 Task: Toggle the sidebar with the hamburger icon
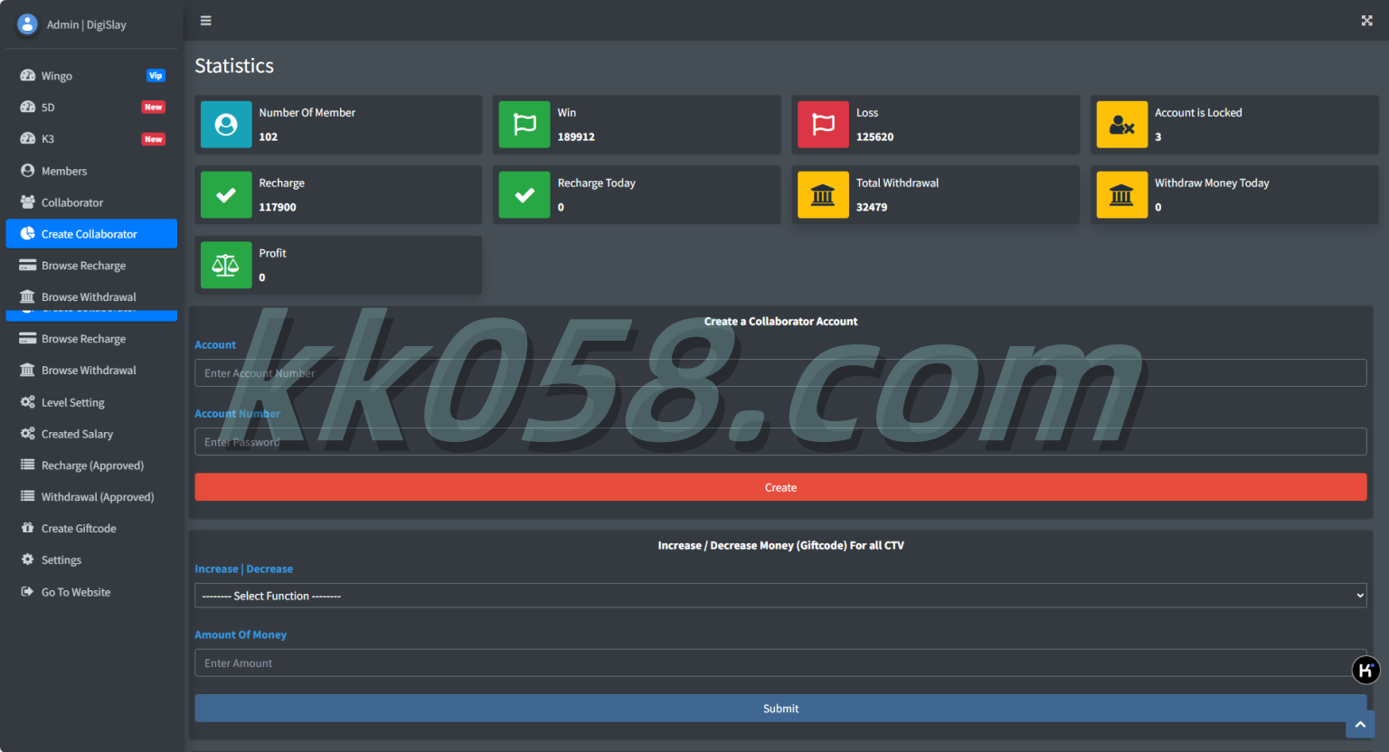click(205, 20)
